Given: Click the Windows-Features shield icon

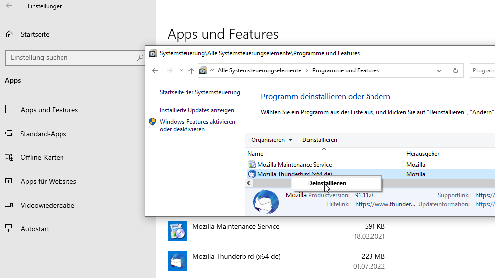Looking at the screenshot, I should (153, 122).
